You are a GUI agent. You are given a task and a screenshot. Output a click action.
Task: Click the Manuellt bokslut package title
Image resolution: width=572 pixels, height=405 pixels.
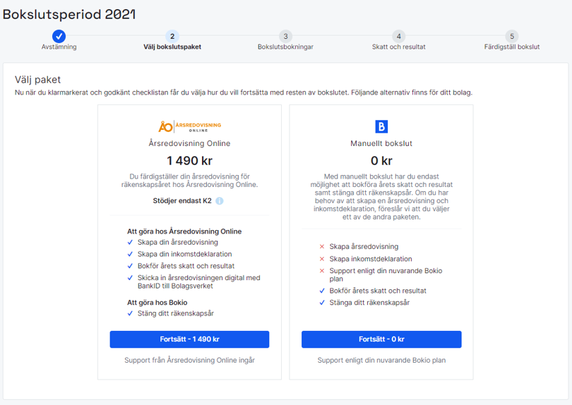381,143
